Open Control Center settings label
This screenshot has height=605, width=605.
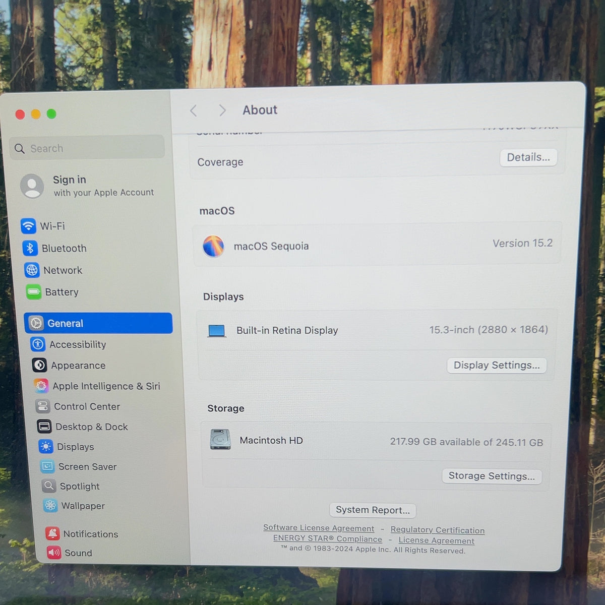point(87,406)
